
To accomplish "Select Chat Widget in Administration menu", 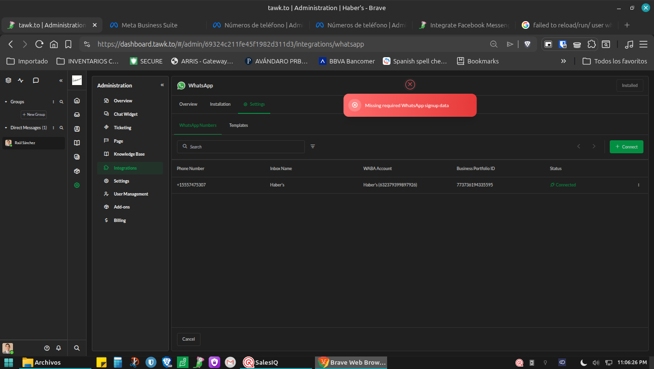I will [x=126, y=114].
